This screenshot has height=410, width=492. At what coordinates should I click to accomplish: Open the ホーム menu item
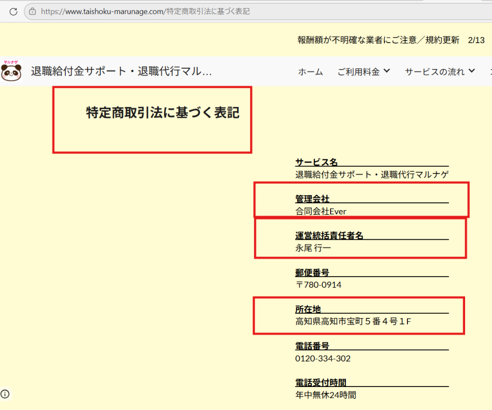tap(310, 72)
